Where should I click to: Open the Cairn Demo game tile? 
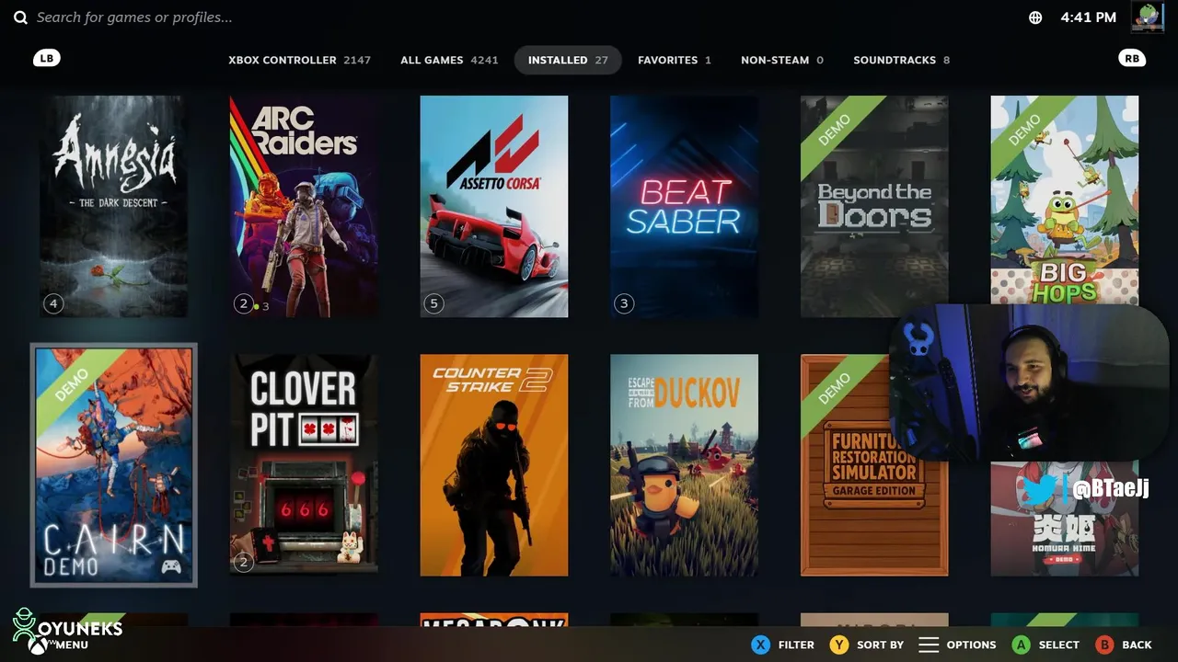113,465
